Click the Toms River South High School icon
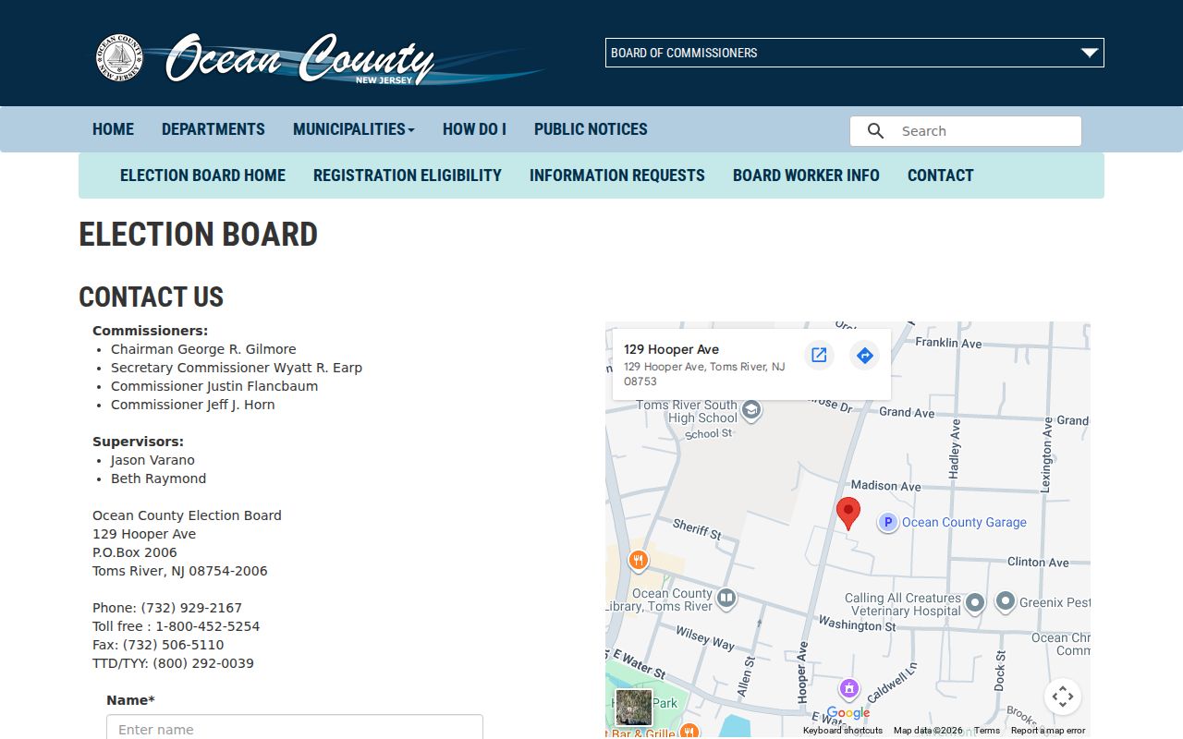This screenshot has height=739, width=1183. pos(751,411)
